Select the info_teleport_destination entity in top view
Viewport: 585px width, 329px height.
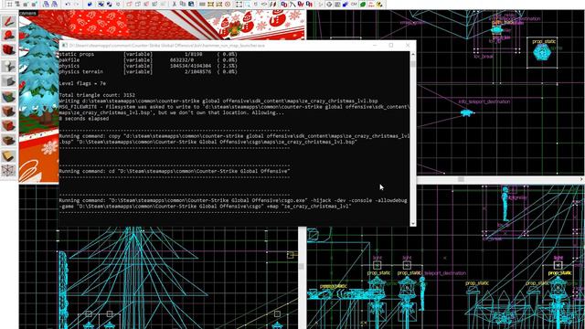[466, 112]
